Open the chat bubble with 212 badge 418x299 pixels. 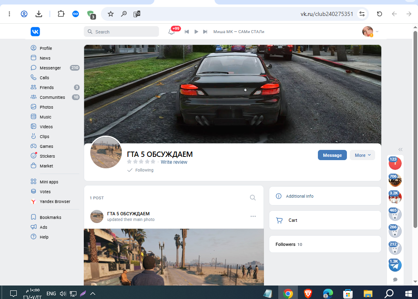[x=395, y=248]
